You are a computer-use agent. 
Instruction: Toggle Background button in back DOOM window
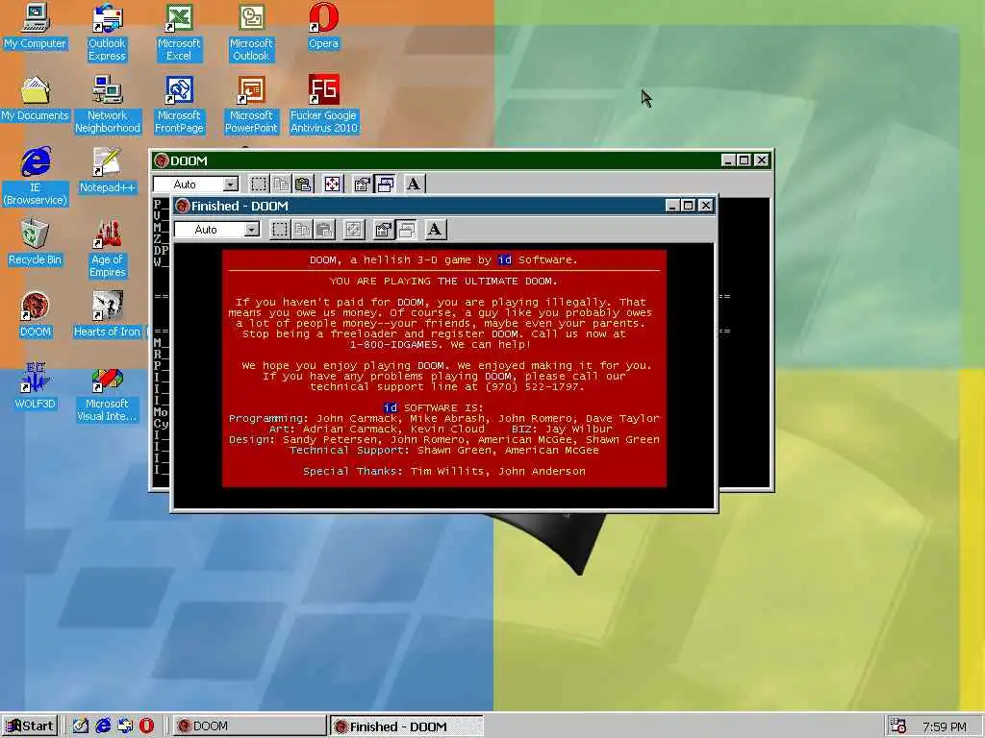385,184
